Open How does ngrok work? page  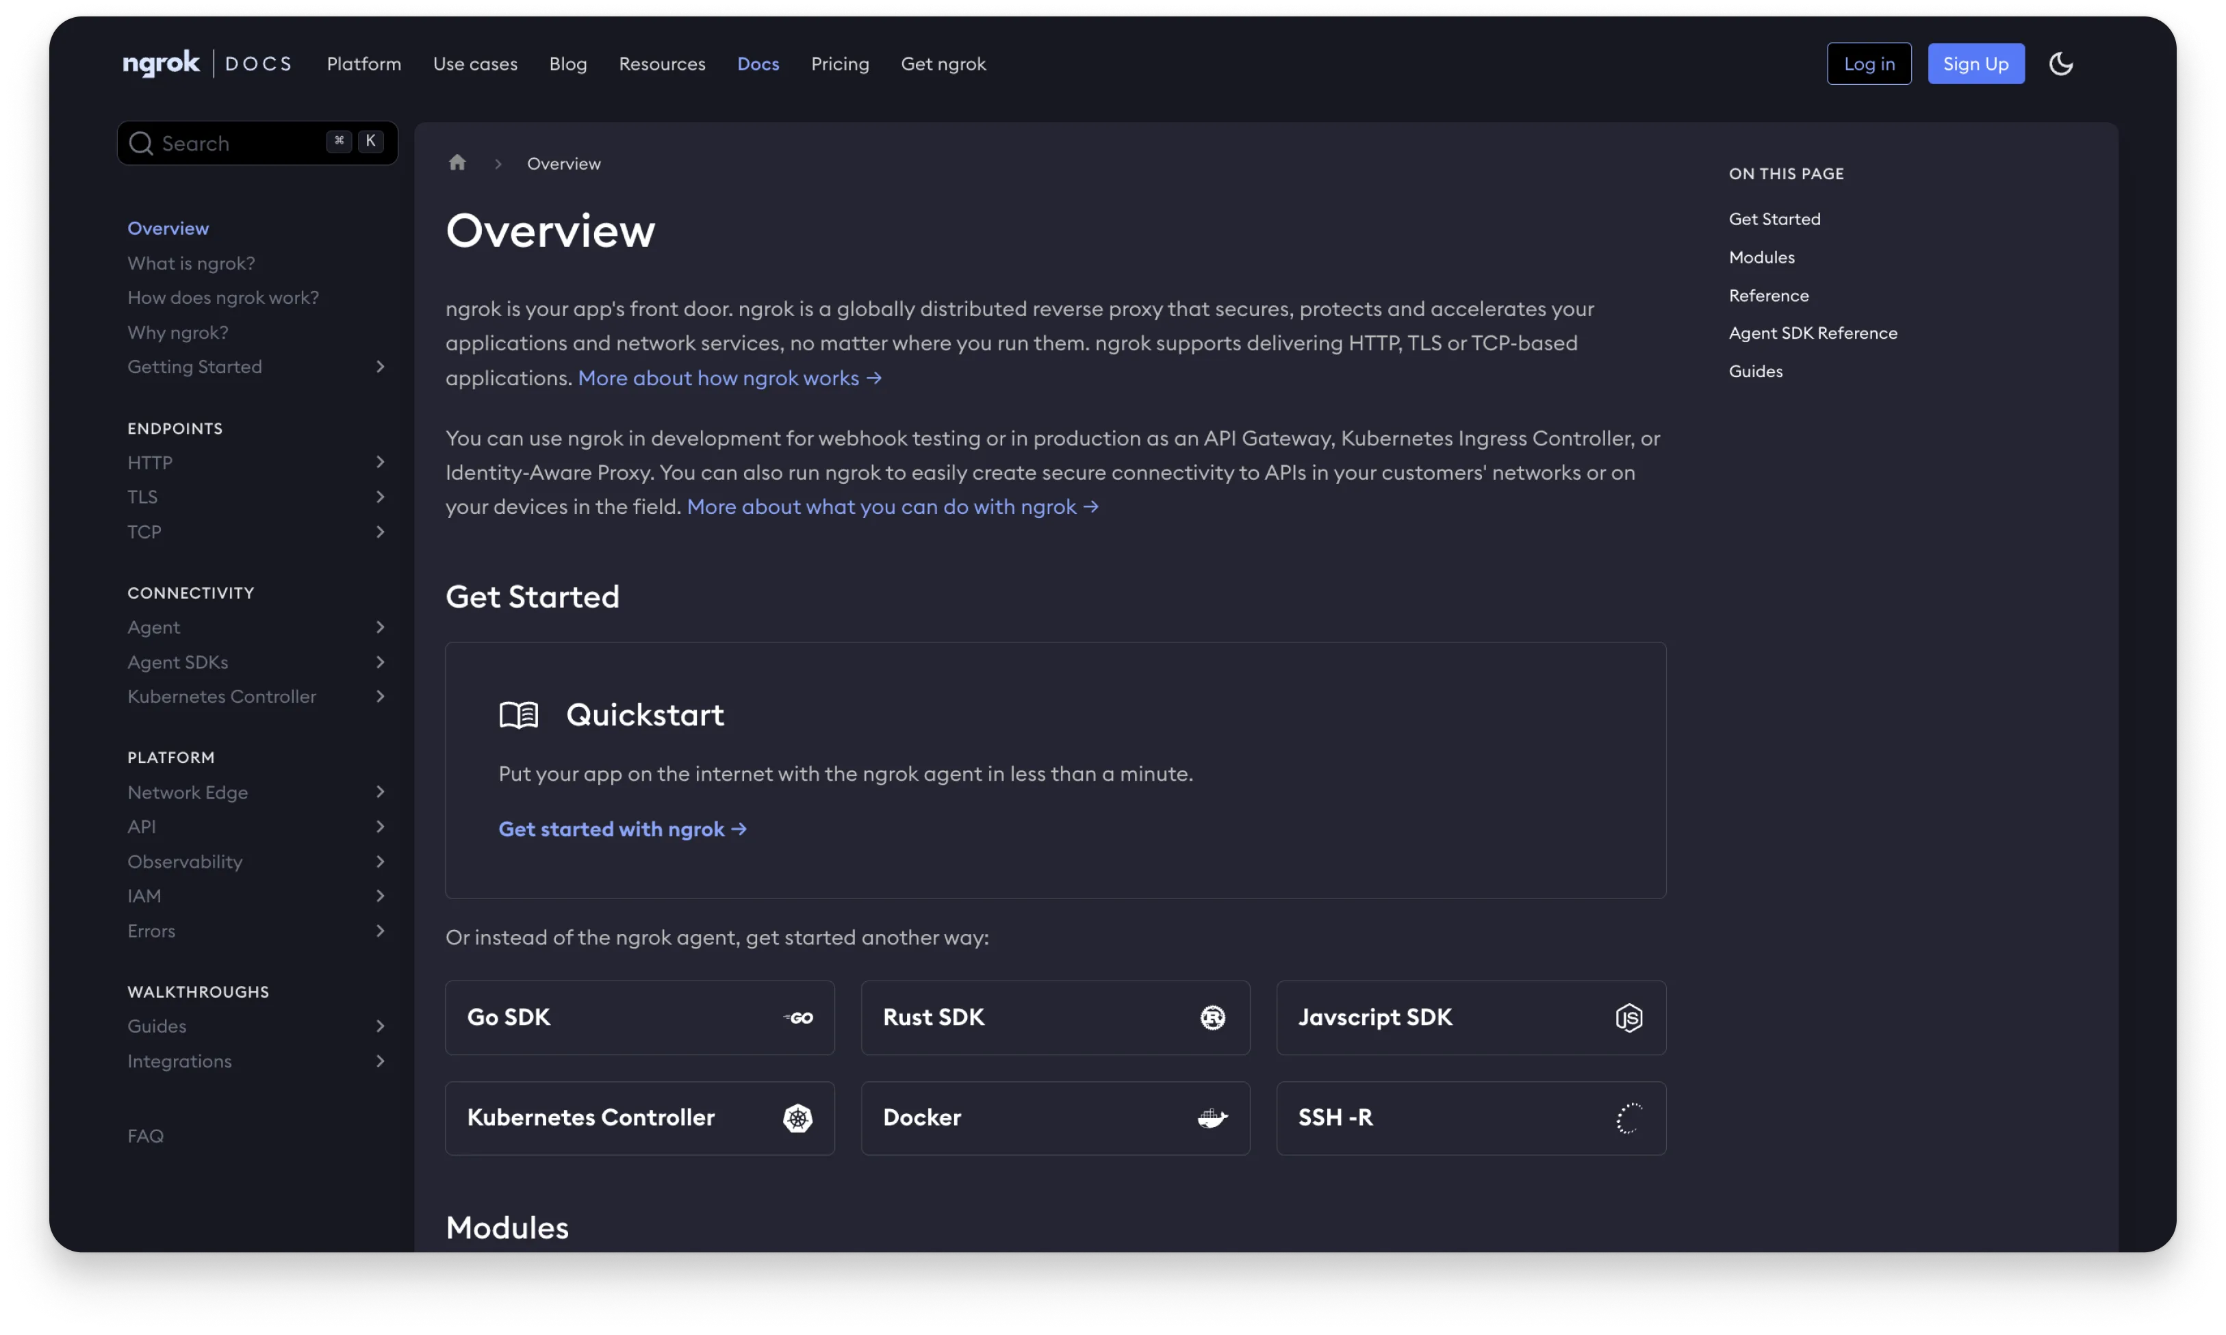(x=223, y=298)
